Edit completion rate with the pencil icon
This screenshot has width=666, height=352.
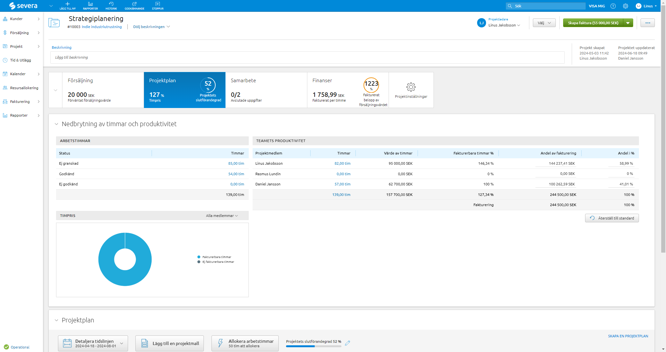tap(347, 343)
